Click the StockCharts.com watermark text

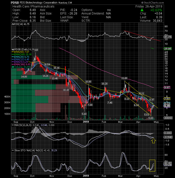pyautogui.click(x=153, y=2)
